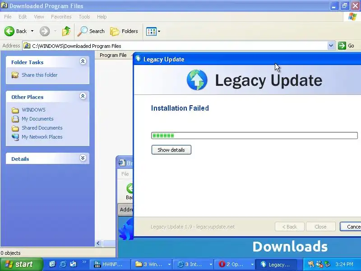Click the Share this folder icon
This screenshot has height=271, width=361.
pos(15,75)
